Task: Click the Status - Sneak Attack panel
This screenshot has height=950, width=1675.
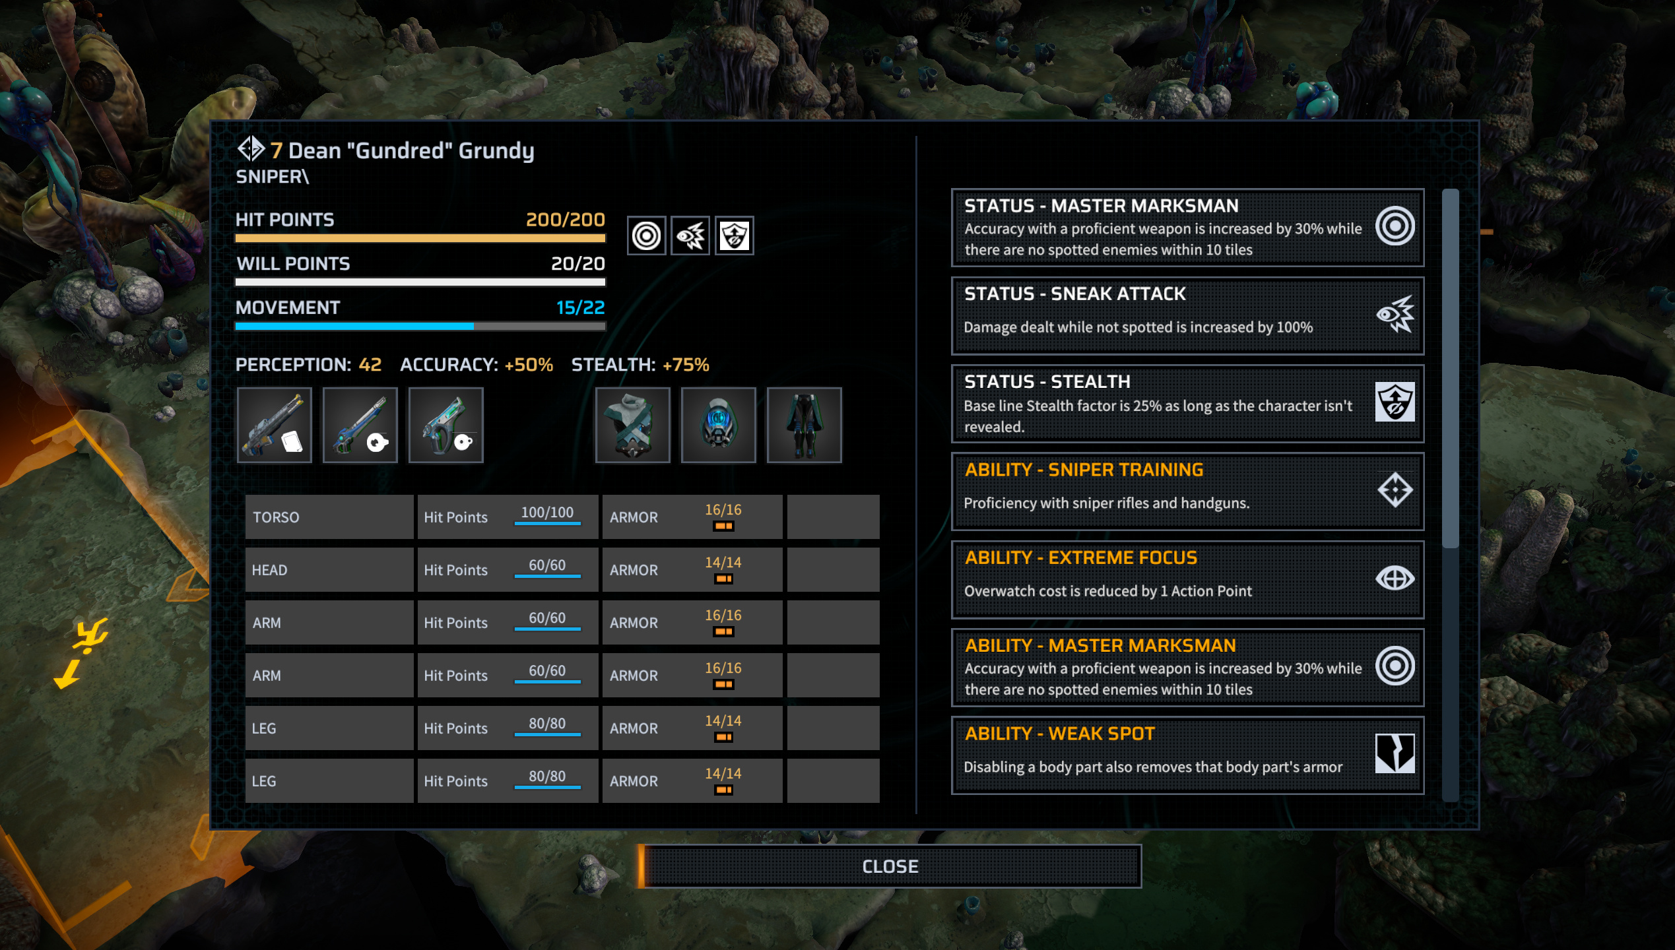Action: click(x=1187, y=315)
